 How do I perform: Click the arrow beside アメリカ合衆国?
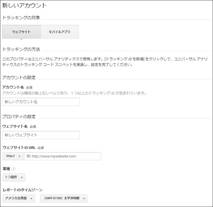pyautogui.click(x=31, y=198)
